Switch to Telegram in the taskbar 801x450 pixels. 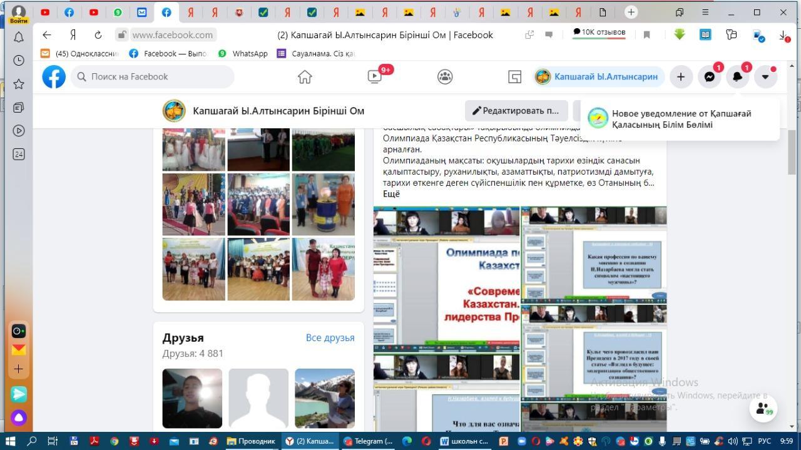[369, 441]
